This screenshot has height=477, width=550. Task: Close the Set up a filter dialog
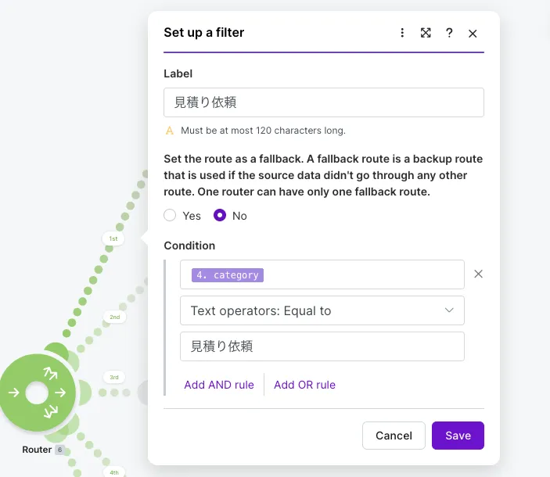click(x=473, y=34)
